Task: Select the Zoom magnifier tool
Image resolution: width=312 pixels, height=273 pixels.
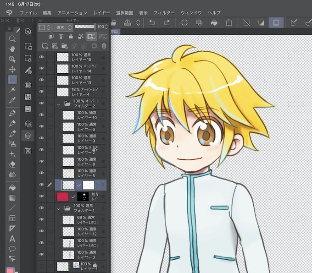Action: (12, 38)
